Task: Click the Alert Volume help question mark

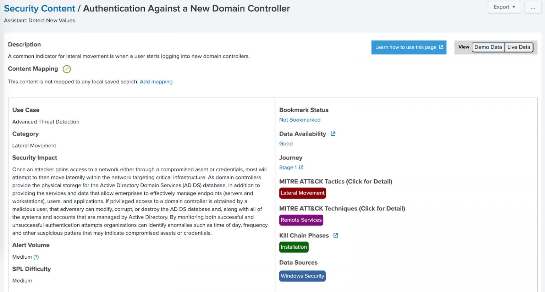Action: point(36,257)
